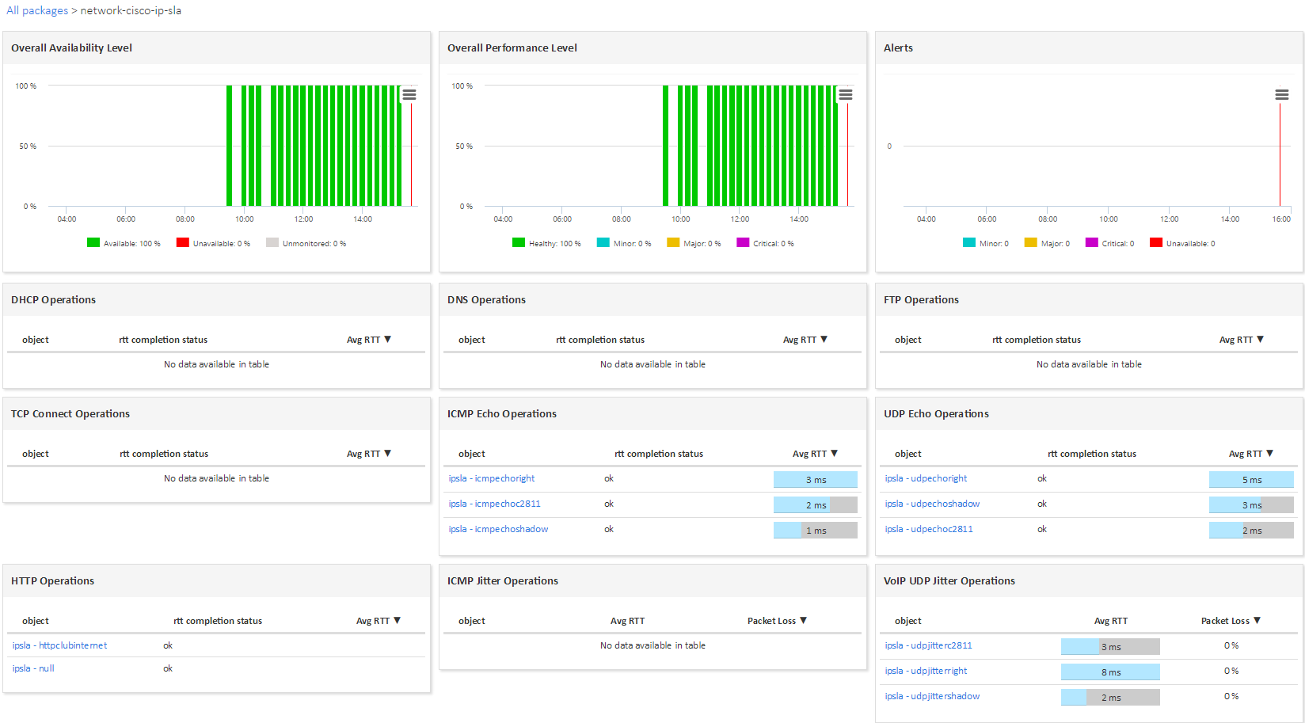The image size is (1305, 723).
Task: Open ipsla - udpjitterc2811 object
Action: click(928, 645)
